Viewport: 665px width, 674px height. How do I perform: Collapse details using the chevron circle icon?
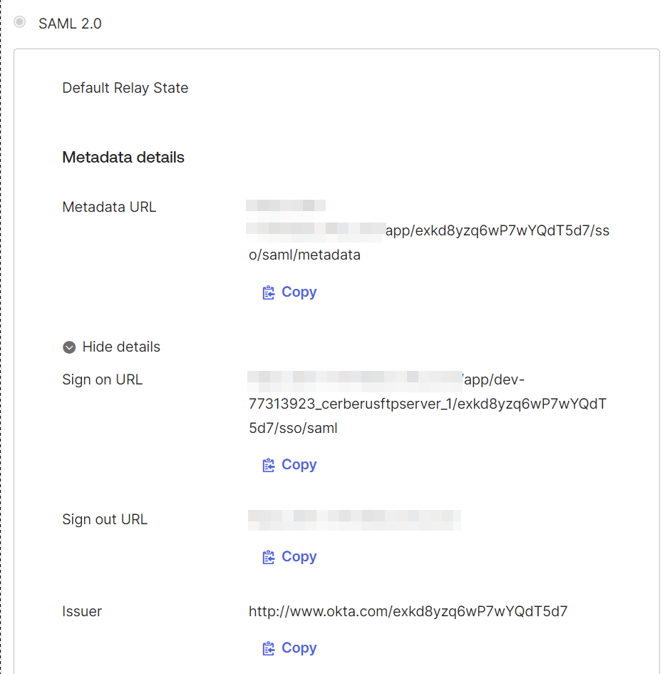pos(69,347)
